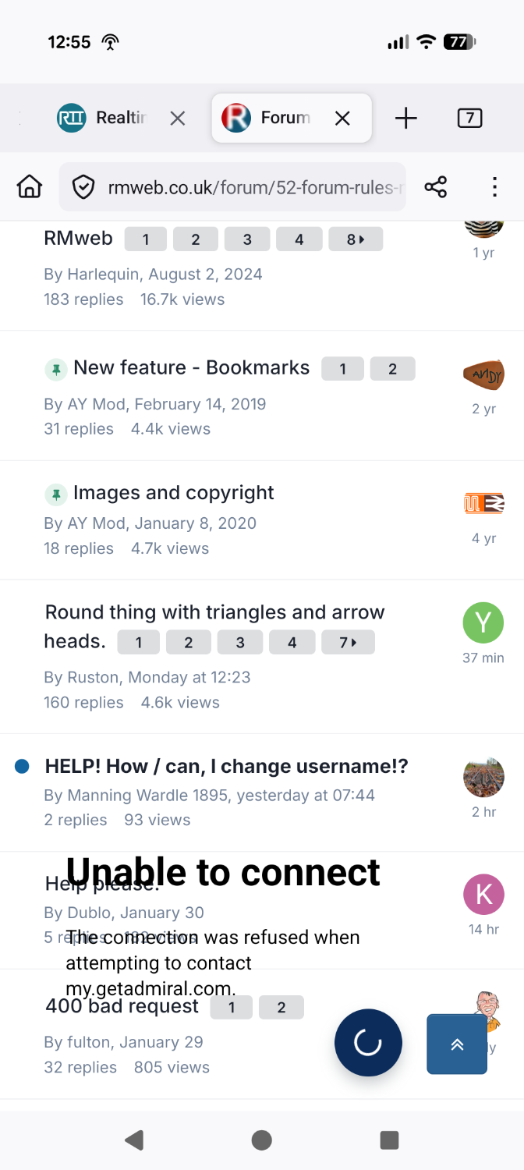Open green Y avatar last poster
This screenshot has height=1170, width=524.
pyautogui.click(x=483, y=622)
